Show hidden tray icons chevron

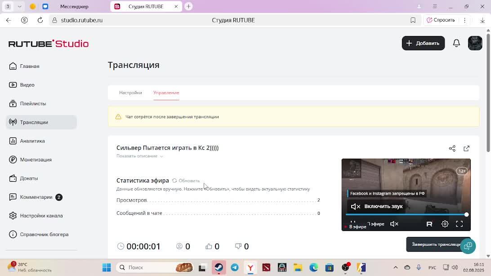coord(396,267)
